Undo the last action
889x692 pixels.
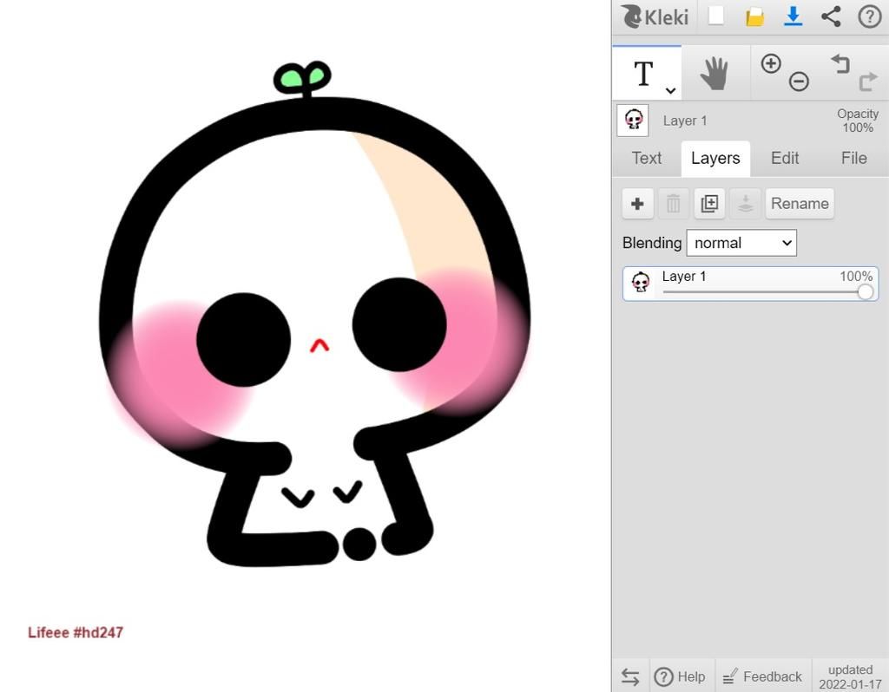pyautogui.click(x=840, y=63)
